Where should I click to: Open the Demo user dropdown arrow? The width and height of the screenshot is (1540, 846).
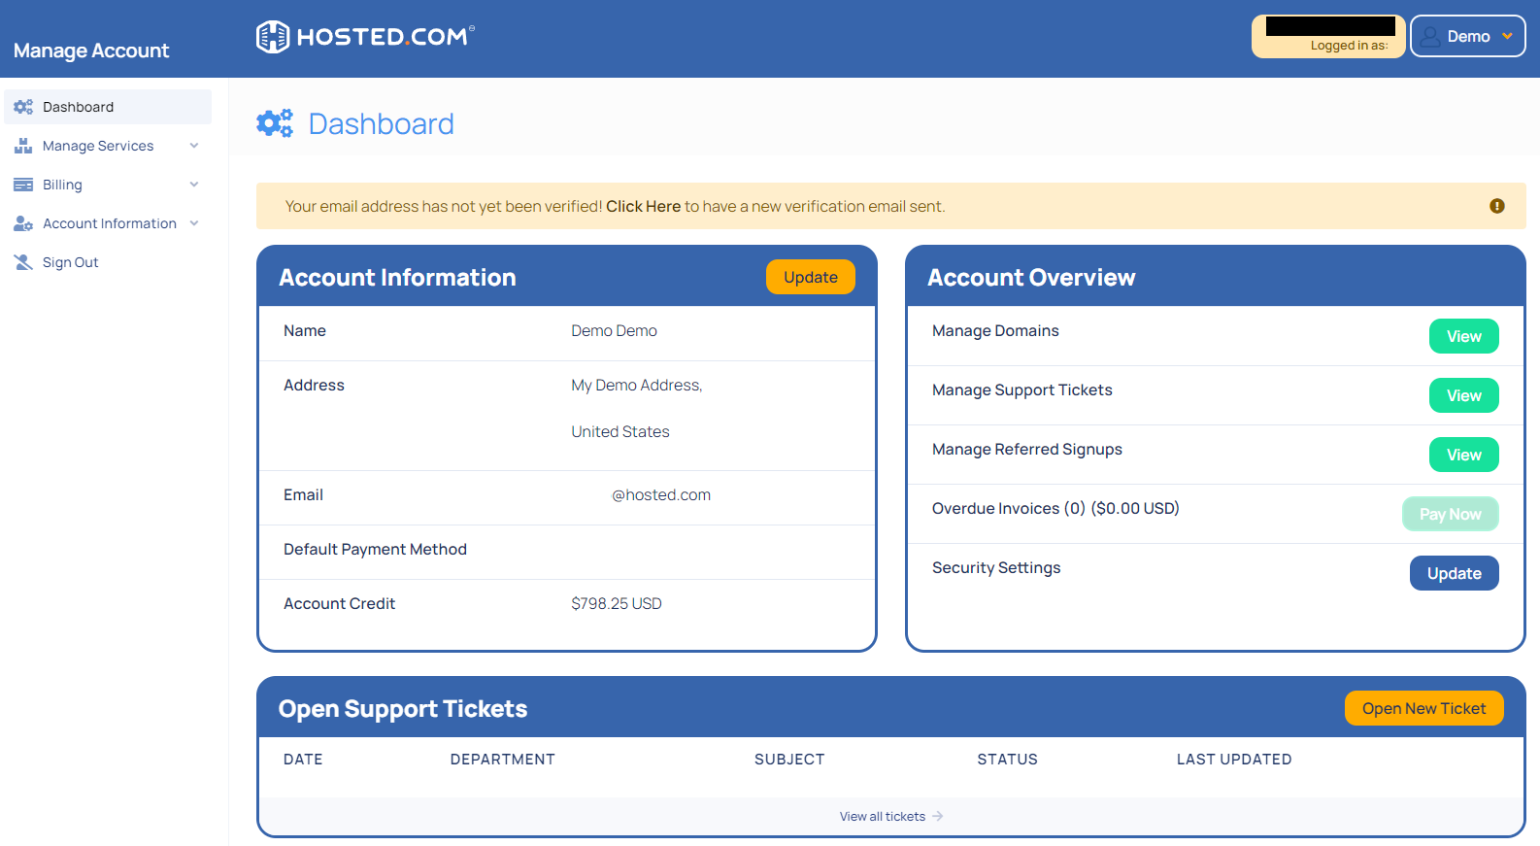coord(1507,37)
